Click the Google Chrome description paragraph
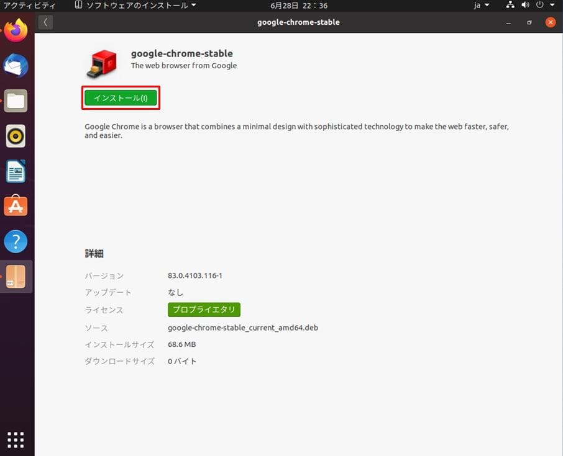 296,130
